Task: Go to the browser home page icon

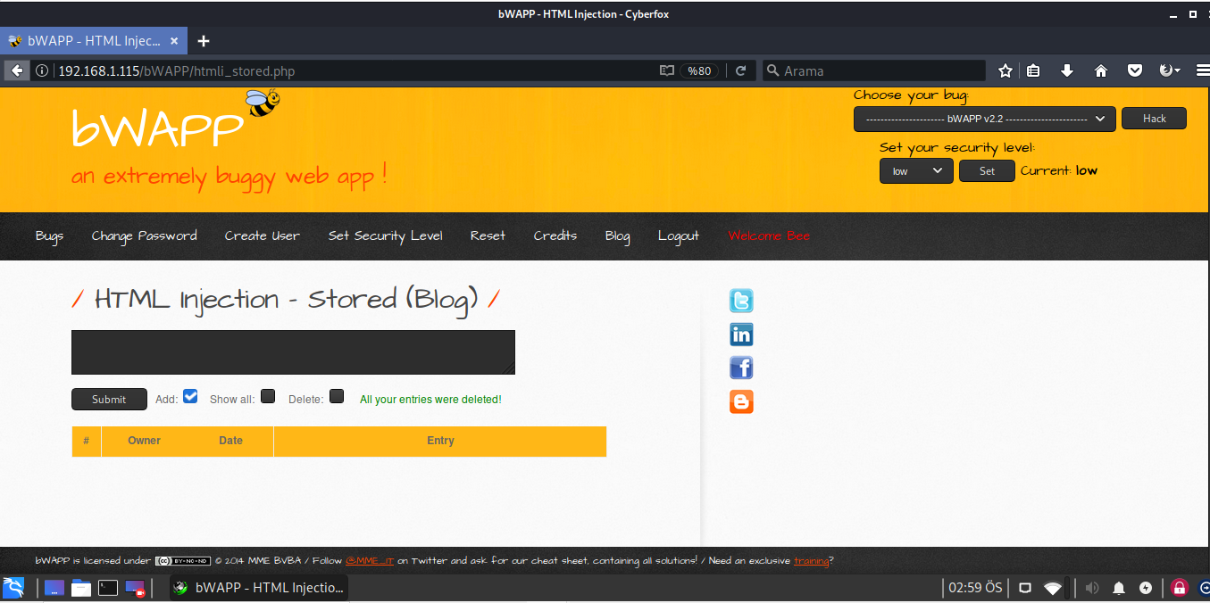Action: (1101, 70)
